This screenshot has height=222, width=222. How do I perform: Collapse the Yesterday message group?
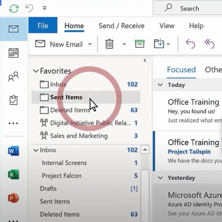point(160,178)
